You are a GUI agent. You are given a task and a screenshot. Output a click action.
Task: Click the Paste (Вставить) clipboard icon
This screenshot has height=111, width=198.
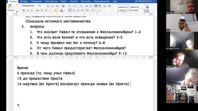tap(10, 6)
